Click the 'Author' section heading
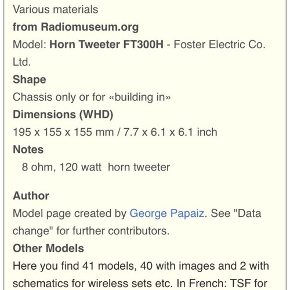Image resolution: width=290 pixels, height=290 pixels. tap(31, 195)
